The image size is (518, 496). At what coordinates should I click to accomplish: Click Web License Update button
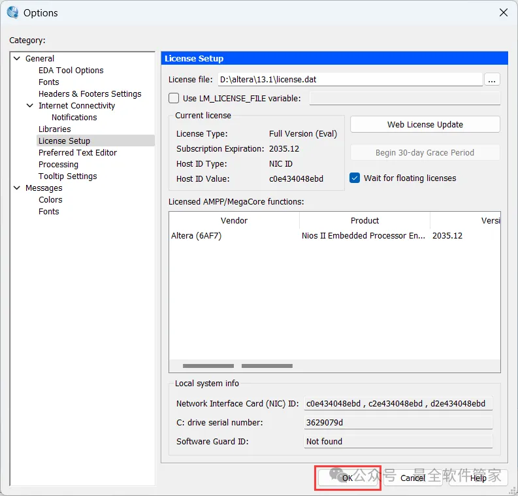coord(425,125)
